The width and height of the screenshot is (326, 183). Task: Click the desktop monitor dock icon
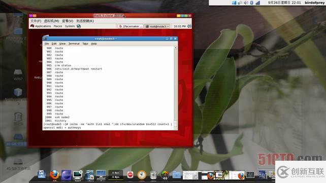click(x=101, y=175)
